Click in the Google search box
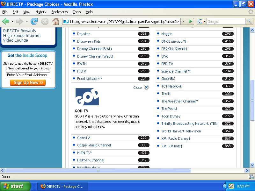255x191 pixels. 226,21
